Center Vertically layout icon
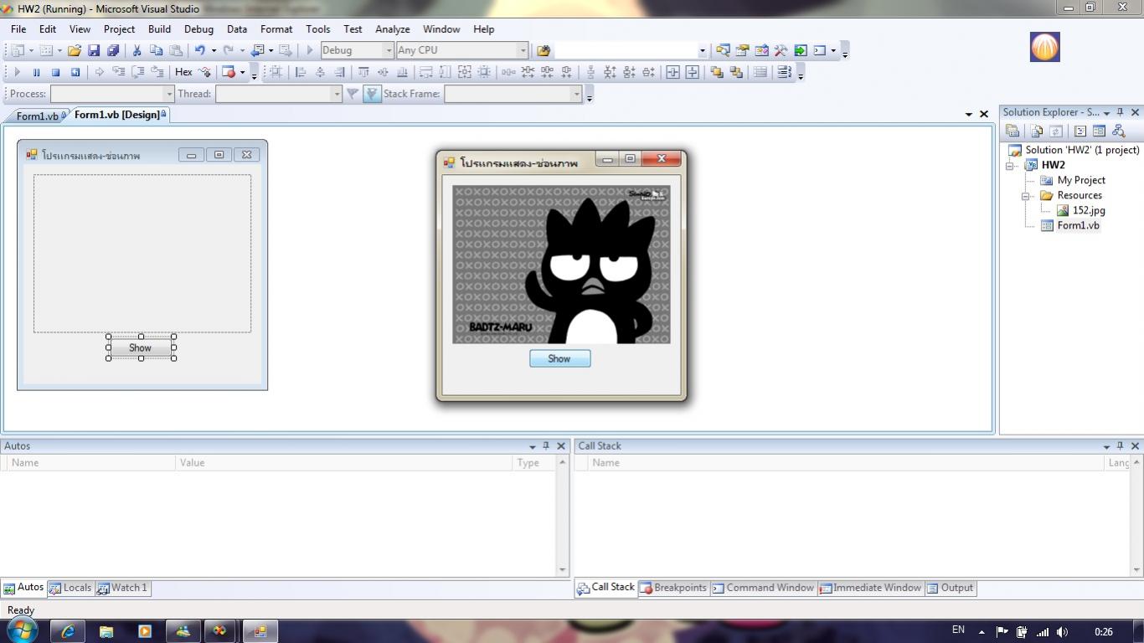This screenshot has height=643, width=1144. coord(693,72)
